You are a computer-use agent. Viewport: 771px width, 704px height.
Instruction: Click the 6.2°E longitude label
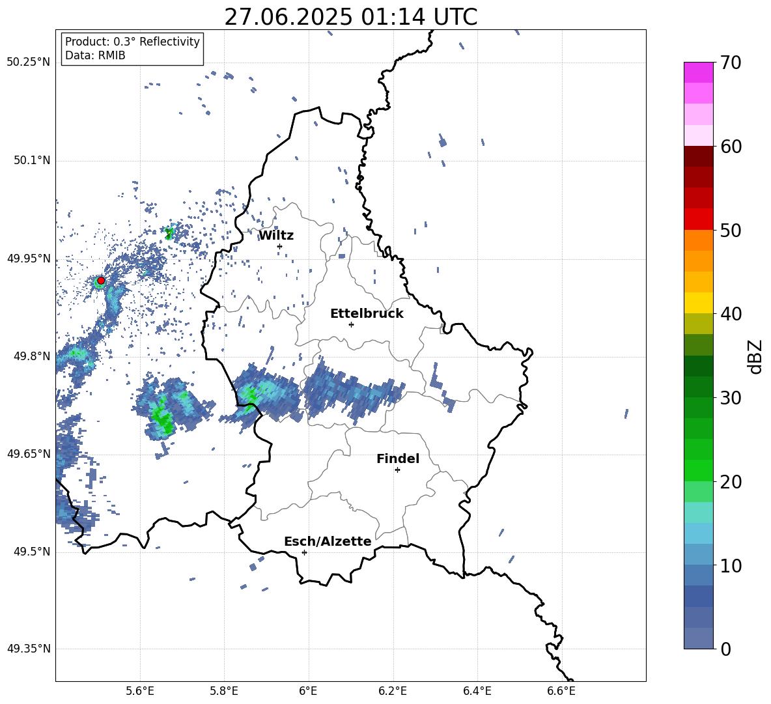tap(393, 691)
